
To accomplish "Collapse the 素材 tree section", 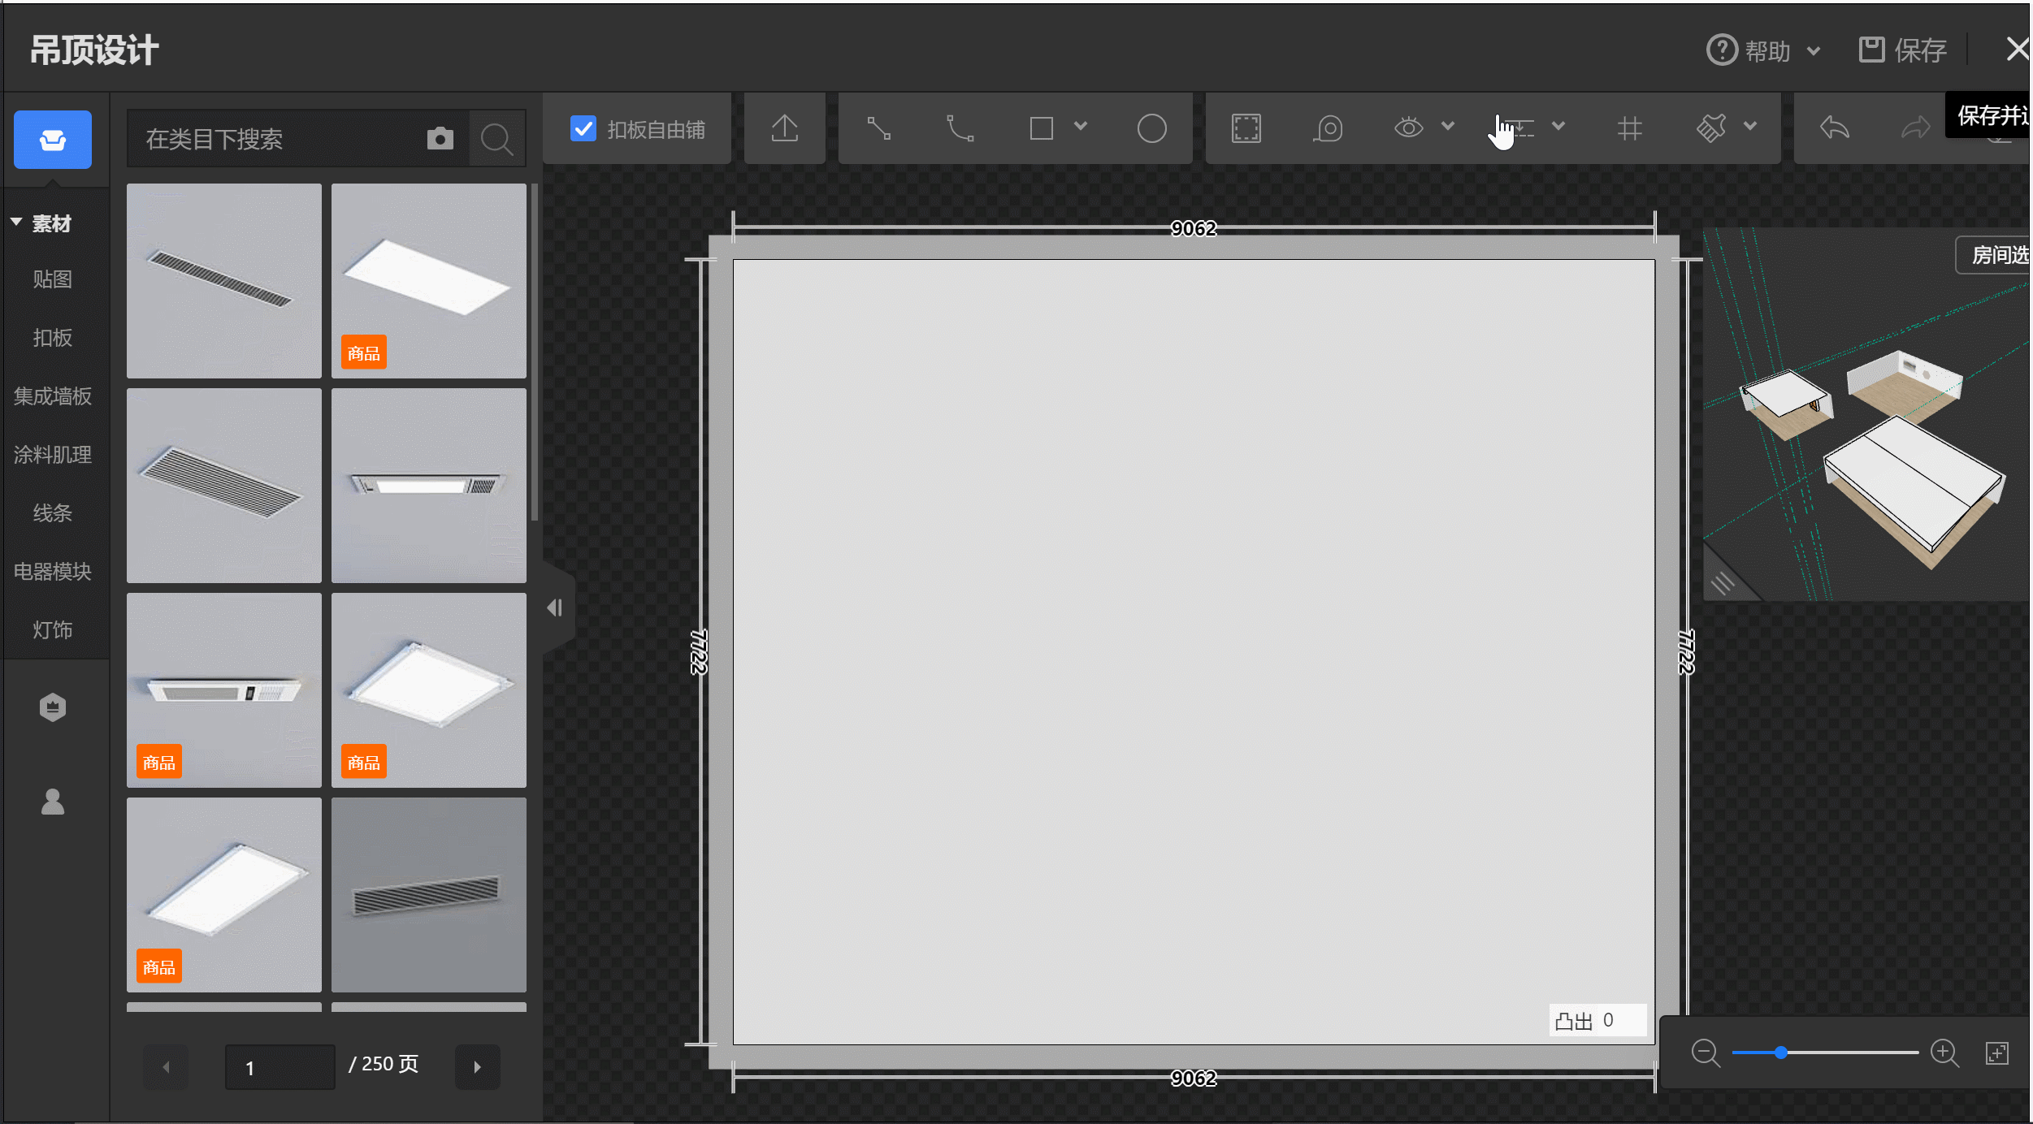I will (16, 222).
